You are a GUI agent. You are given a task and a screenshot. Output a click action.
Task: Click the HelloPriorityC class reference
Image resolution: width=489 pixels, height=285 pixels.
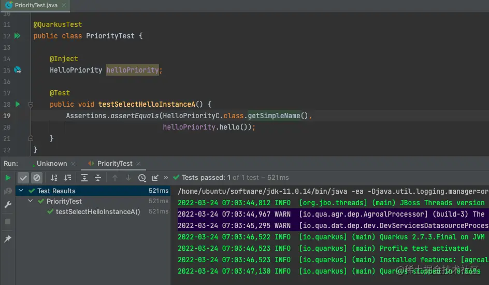pos(191,116)
